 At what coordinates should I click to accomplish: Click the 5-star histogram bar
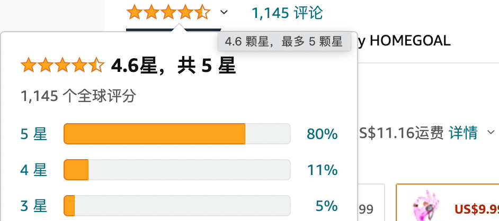[x=177, y=134]
